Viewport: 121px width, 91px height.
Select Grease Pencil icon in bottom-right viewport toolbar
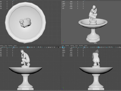tap(82, 47)
